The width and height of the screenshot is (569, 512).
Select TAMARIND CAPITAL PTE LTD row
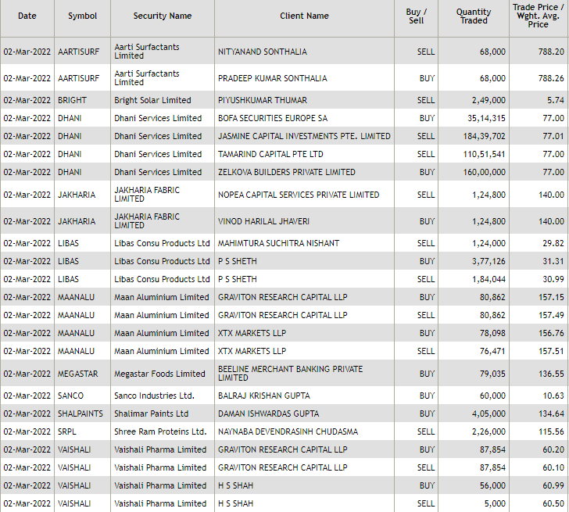point(270,154)
